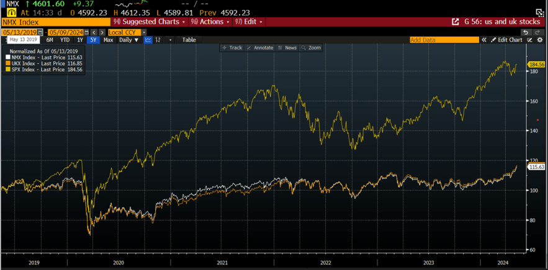Image resolution: width=548 pixels, height=270 pixels.
Task: Select the line chart type icon
Action: (x=148, y=40)
